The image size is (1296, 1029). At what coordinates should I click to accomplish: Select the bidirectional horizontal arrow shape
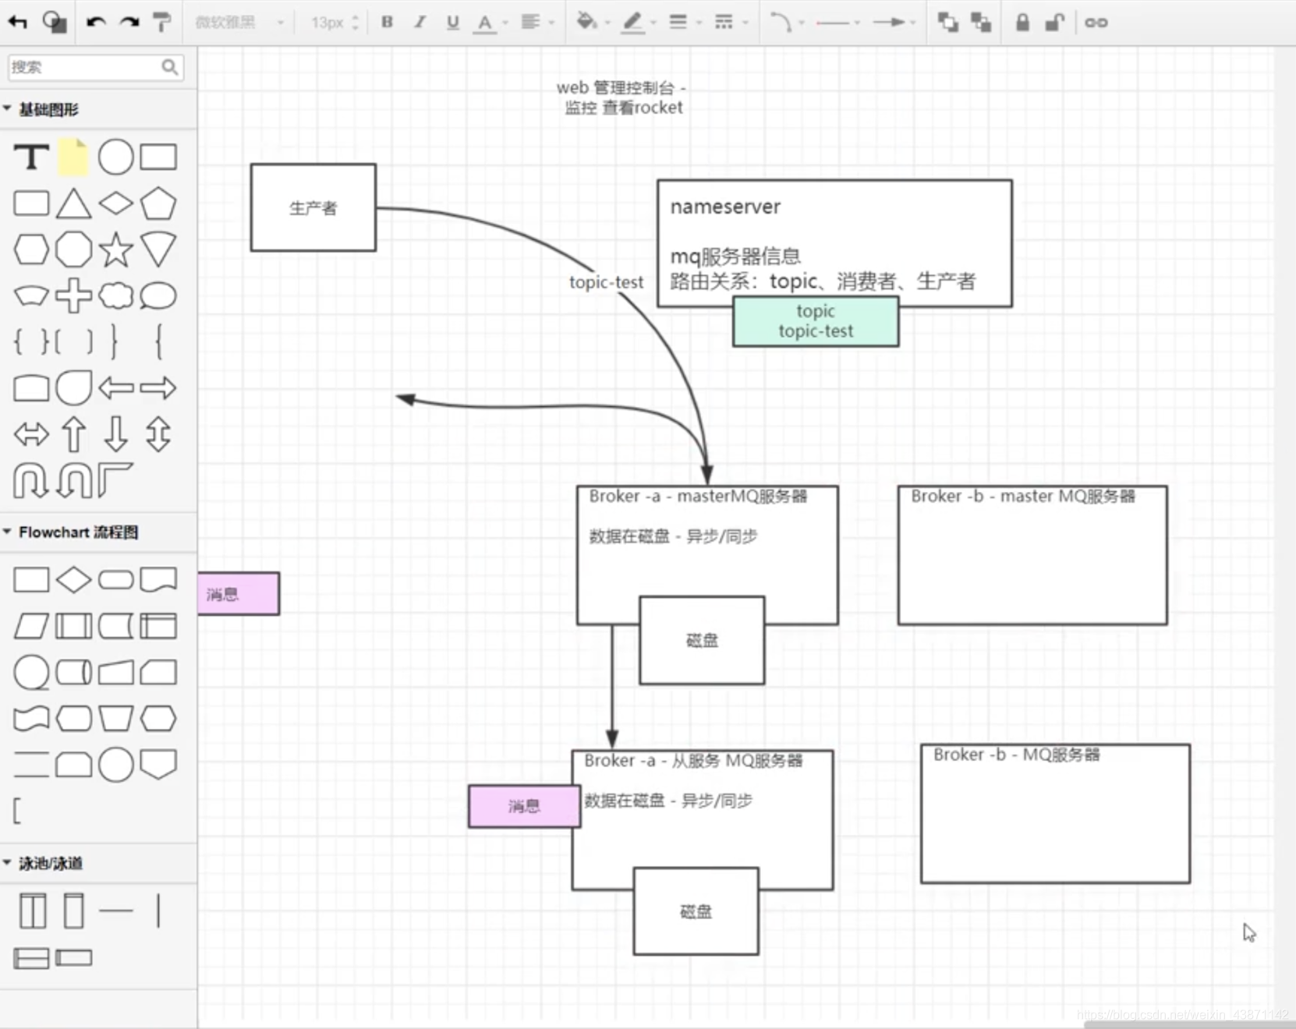[31, 434]
